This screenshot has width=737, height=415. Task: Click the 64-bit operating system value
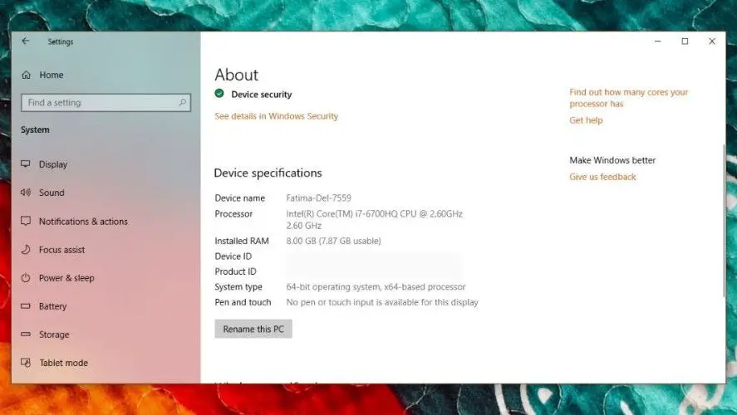376,287
